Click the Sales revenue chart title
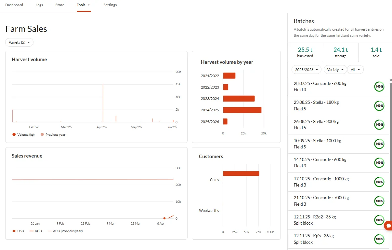This screenshot has width=392, height=250. tap(27, 156)
